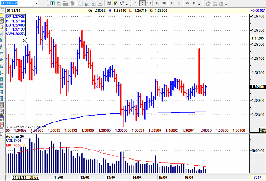Click the magnifier zoom toolbar icon
266x181 pixels.
(59, 3)
